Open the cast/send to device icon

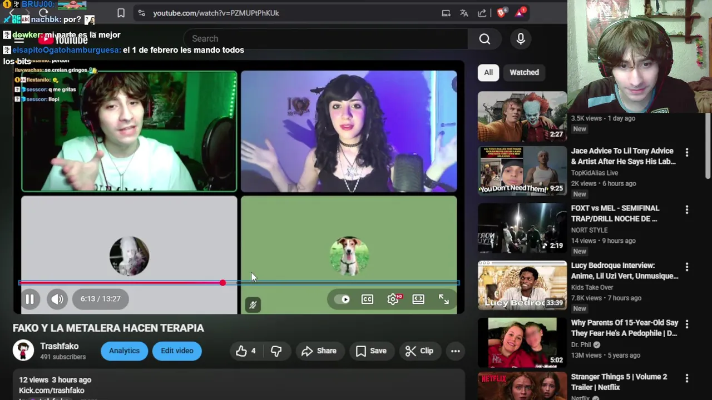[446, 13]
